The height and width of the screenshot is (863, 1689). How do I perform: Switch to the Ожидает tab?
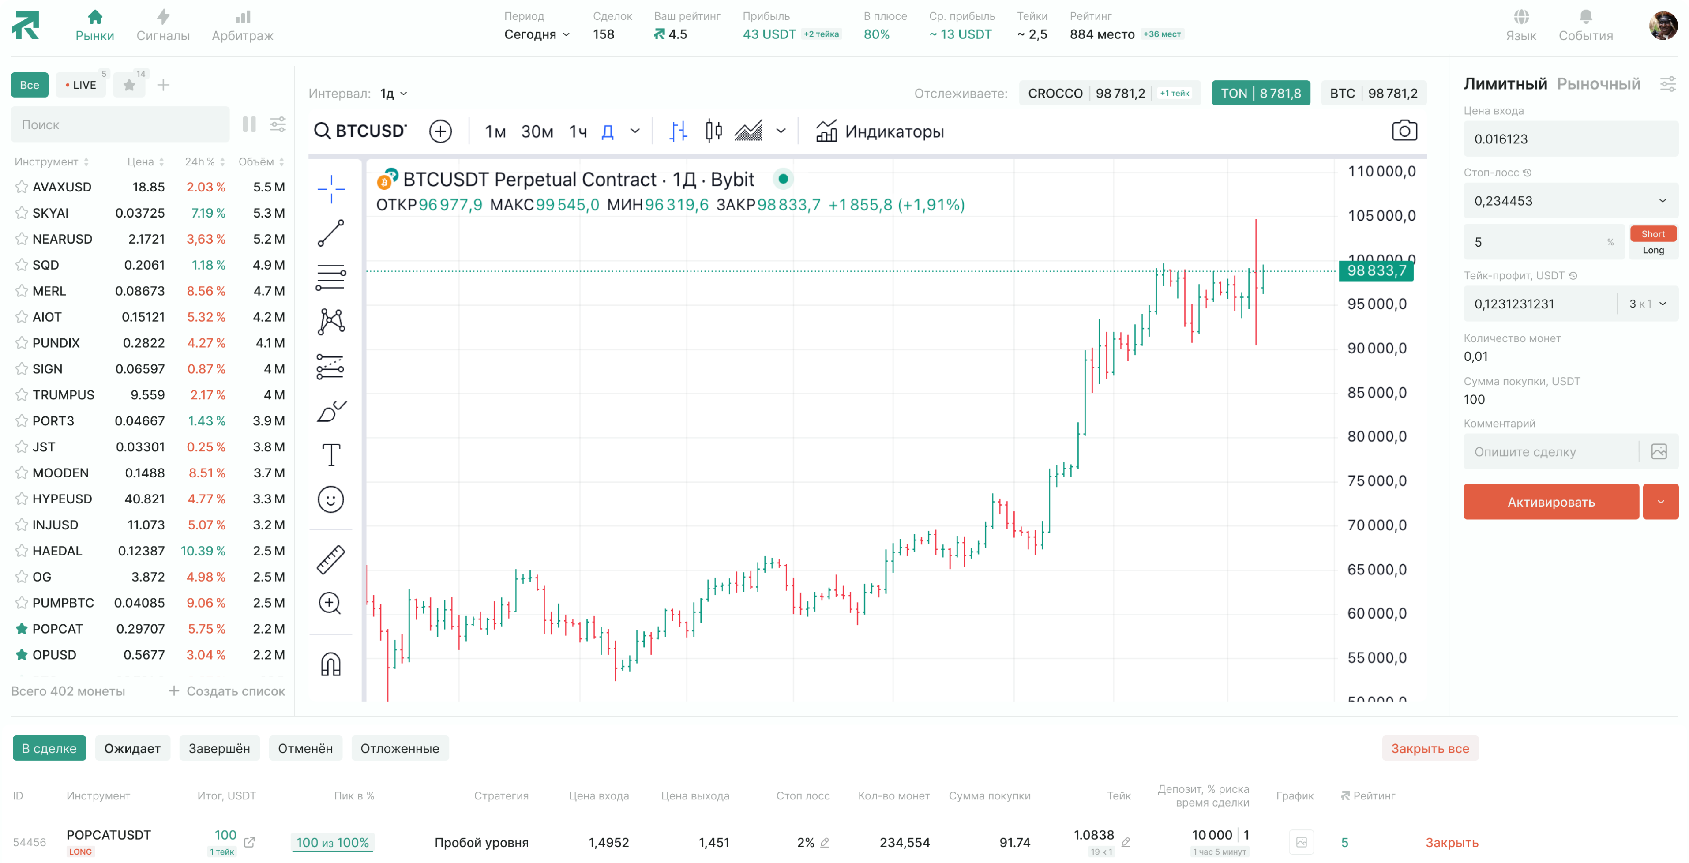132,748
